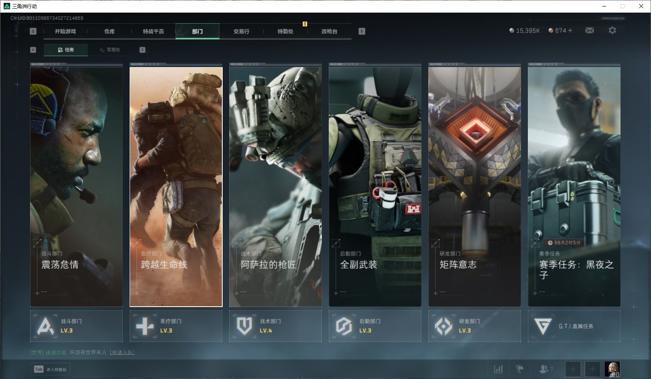Viewport: 651px width, 379px height.
Task: Open the mail envelope icon
Action: (x=589, y=30)
